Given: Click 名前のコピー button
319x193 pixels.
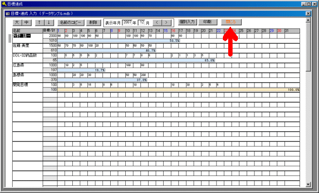Looking at the screenshot, I should tap(71, 22).
